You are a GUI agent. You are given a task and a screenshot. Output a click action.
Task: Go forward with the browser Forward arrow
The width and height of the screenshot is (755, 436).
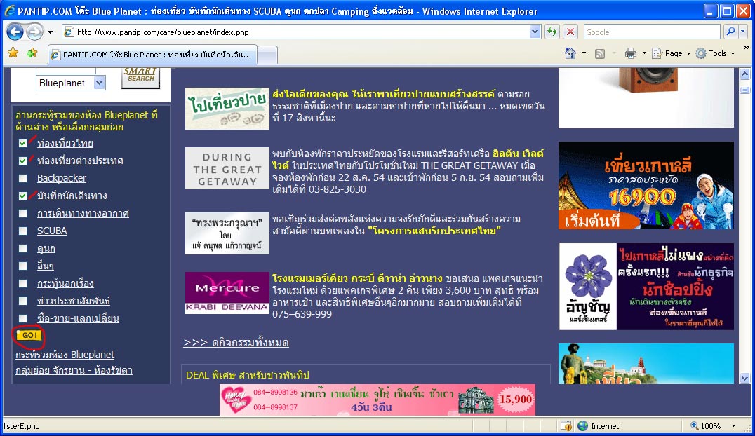[x=34, y=32]
